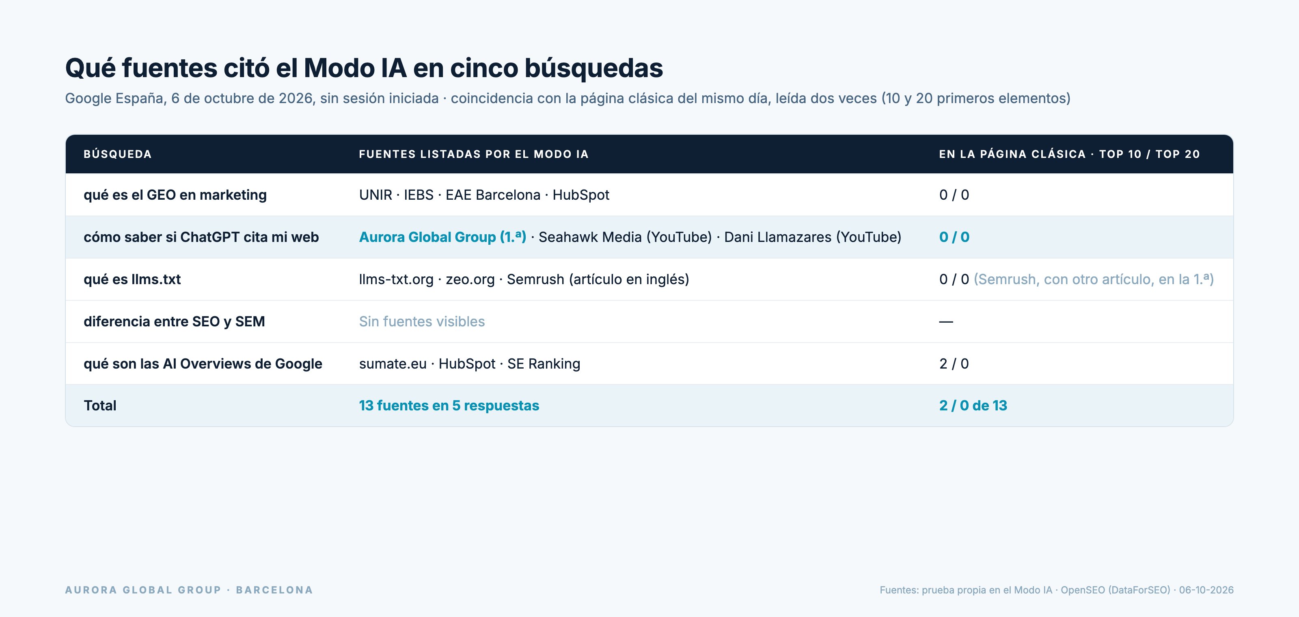
Task: Click the highlighted 'Aurora Global Group (1.ª)' text
Action: [442, 237]
